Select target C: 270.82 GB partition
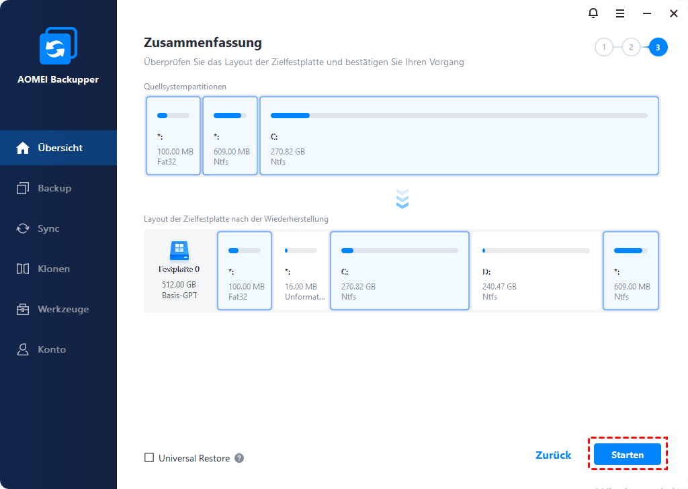 (x=400, y=271)
